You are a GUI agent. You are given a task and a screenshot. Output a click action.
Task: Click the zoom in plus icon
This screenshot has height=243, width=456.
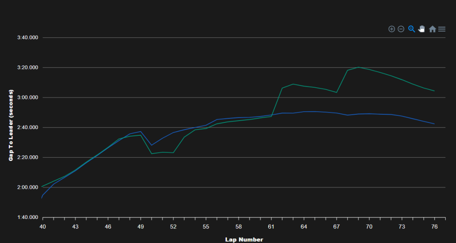pyautogui.click(x=392, y=29)
